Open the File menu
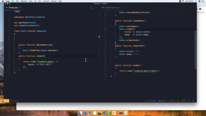Screen dimensions: 206x116 (13, 1)
